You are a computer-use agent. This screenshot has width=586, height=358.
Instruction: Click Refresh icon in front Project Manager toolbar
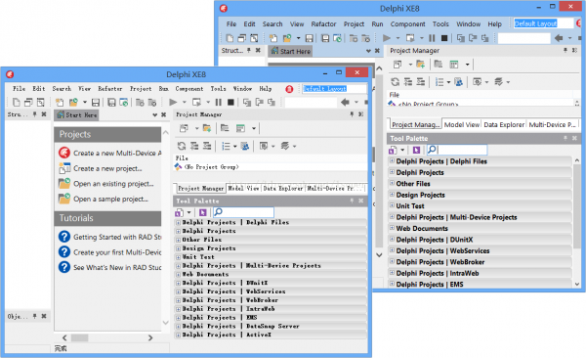coord(182,146)
